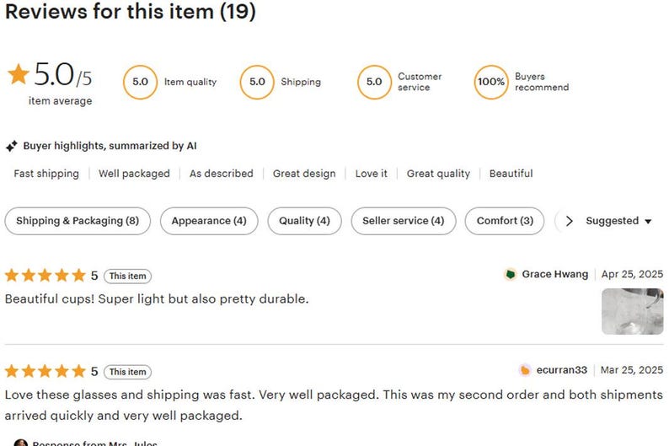Click the AI sparkle icon beside Buyer highlights
The height and width of the screenshot is (446, 669).
pos(12,146)
